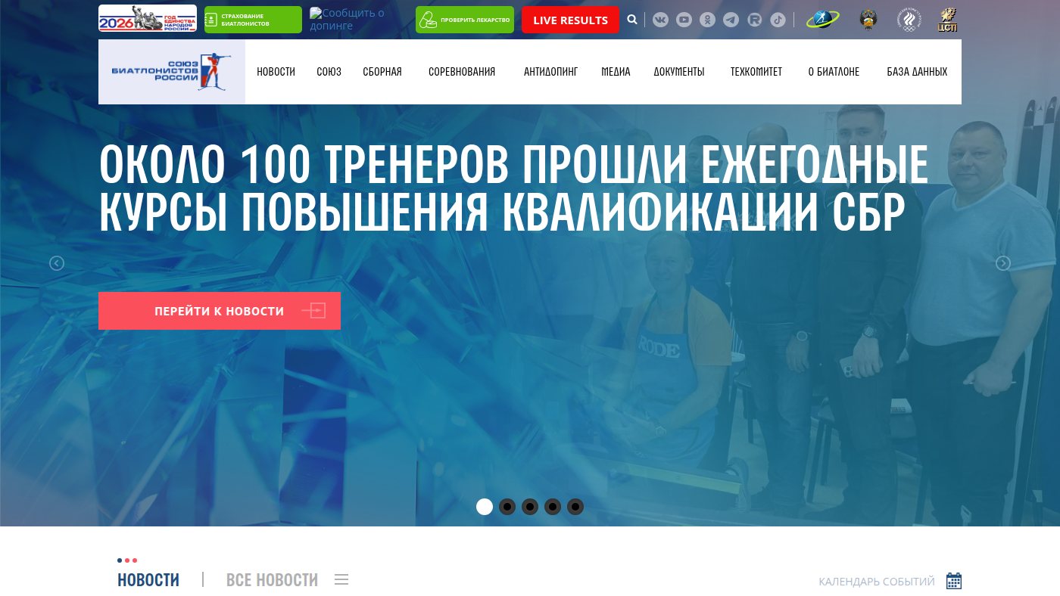Select the Новости section tab
The height and width of the screenshot is (596, 1060).
[148, 580]
